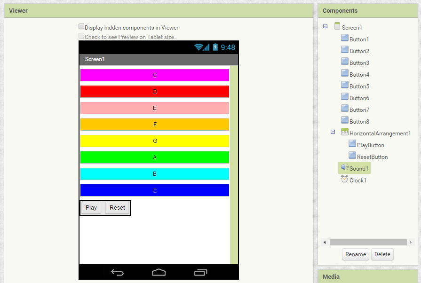Screen dimensions: 421x283
Task: Click the magenta C button in the Viewer
Action: pyautogui.click(x=154, y=75)
